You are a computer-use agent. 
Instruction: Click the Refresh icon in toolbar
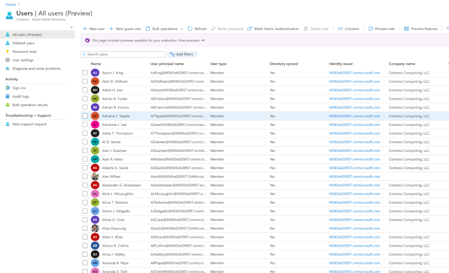click(x=190, y=29)
